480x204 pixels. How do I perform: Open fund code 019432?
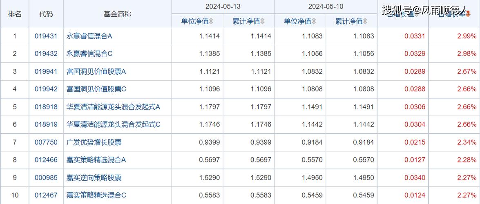coord(46,54)
